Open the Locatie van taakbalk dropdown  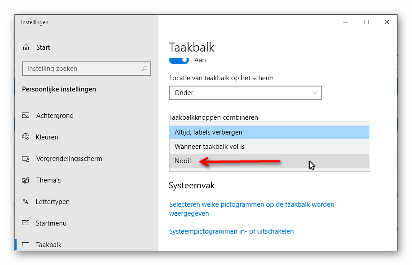245,93
